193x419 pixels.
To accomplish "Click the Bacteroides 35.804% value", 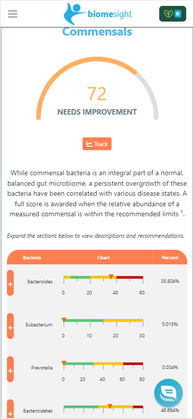I will point(170,281).
